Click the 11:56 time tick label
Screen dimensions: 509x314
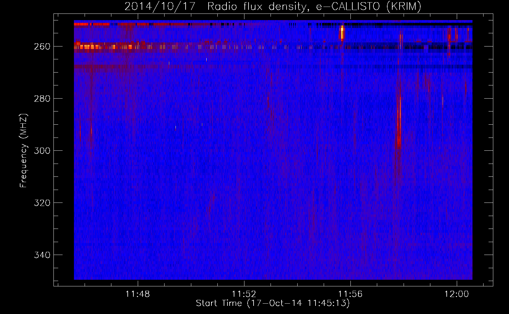coord(350,294)
